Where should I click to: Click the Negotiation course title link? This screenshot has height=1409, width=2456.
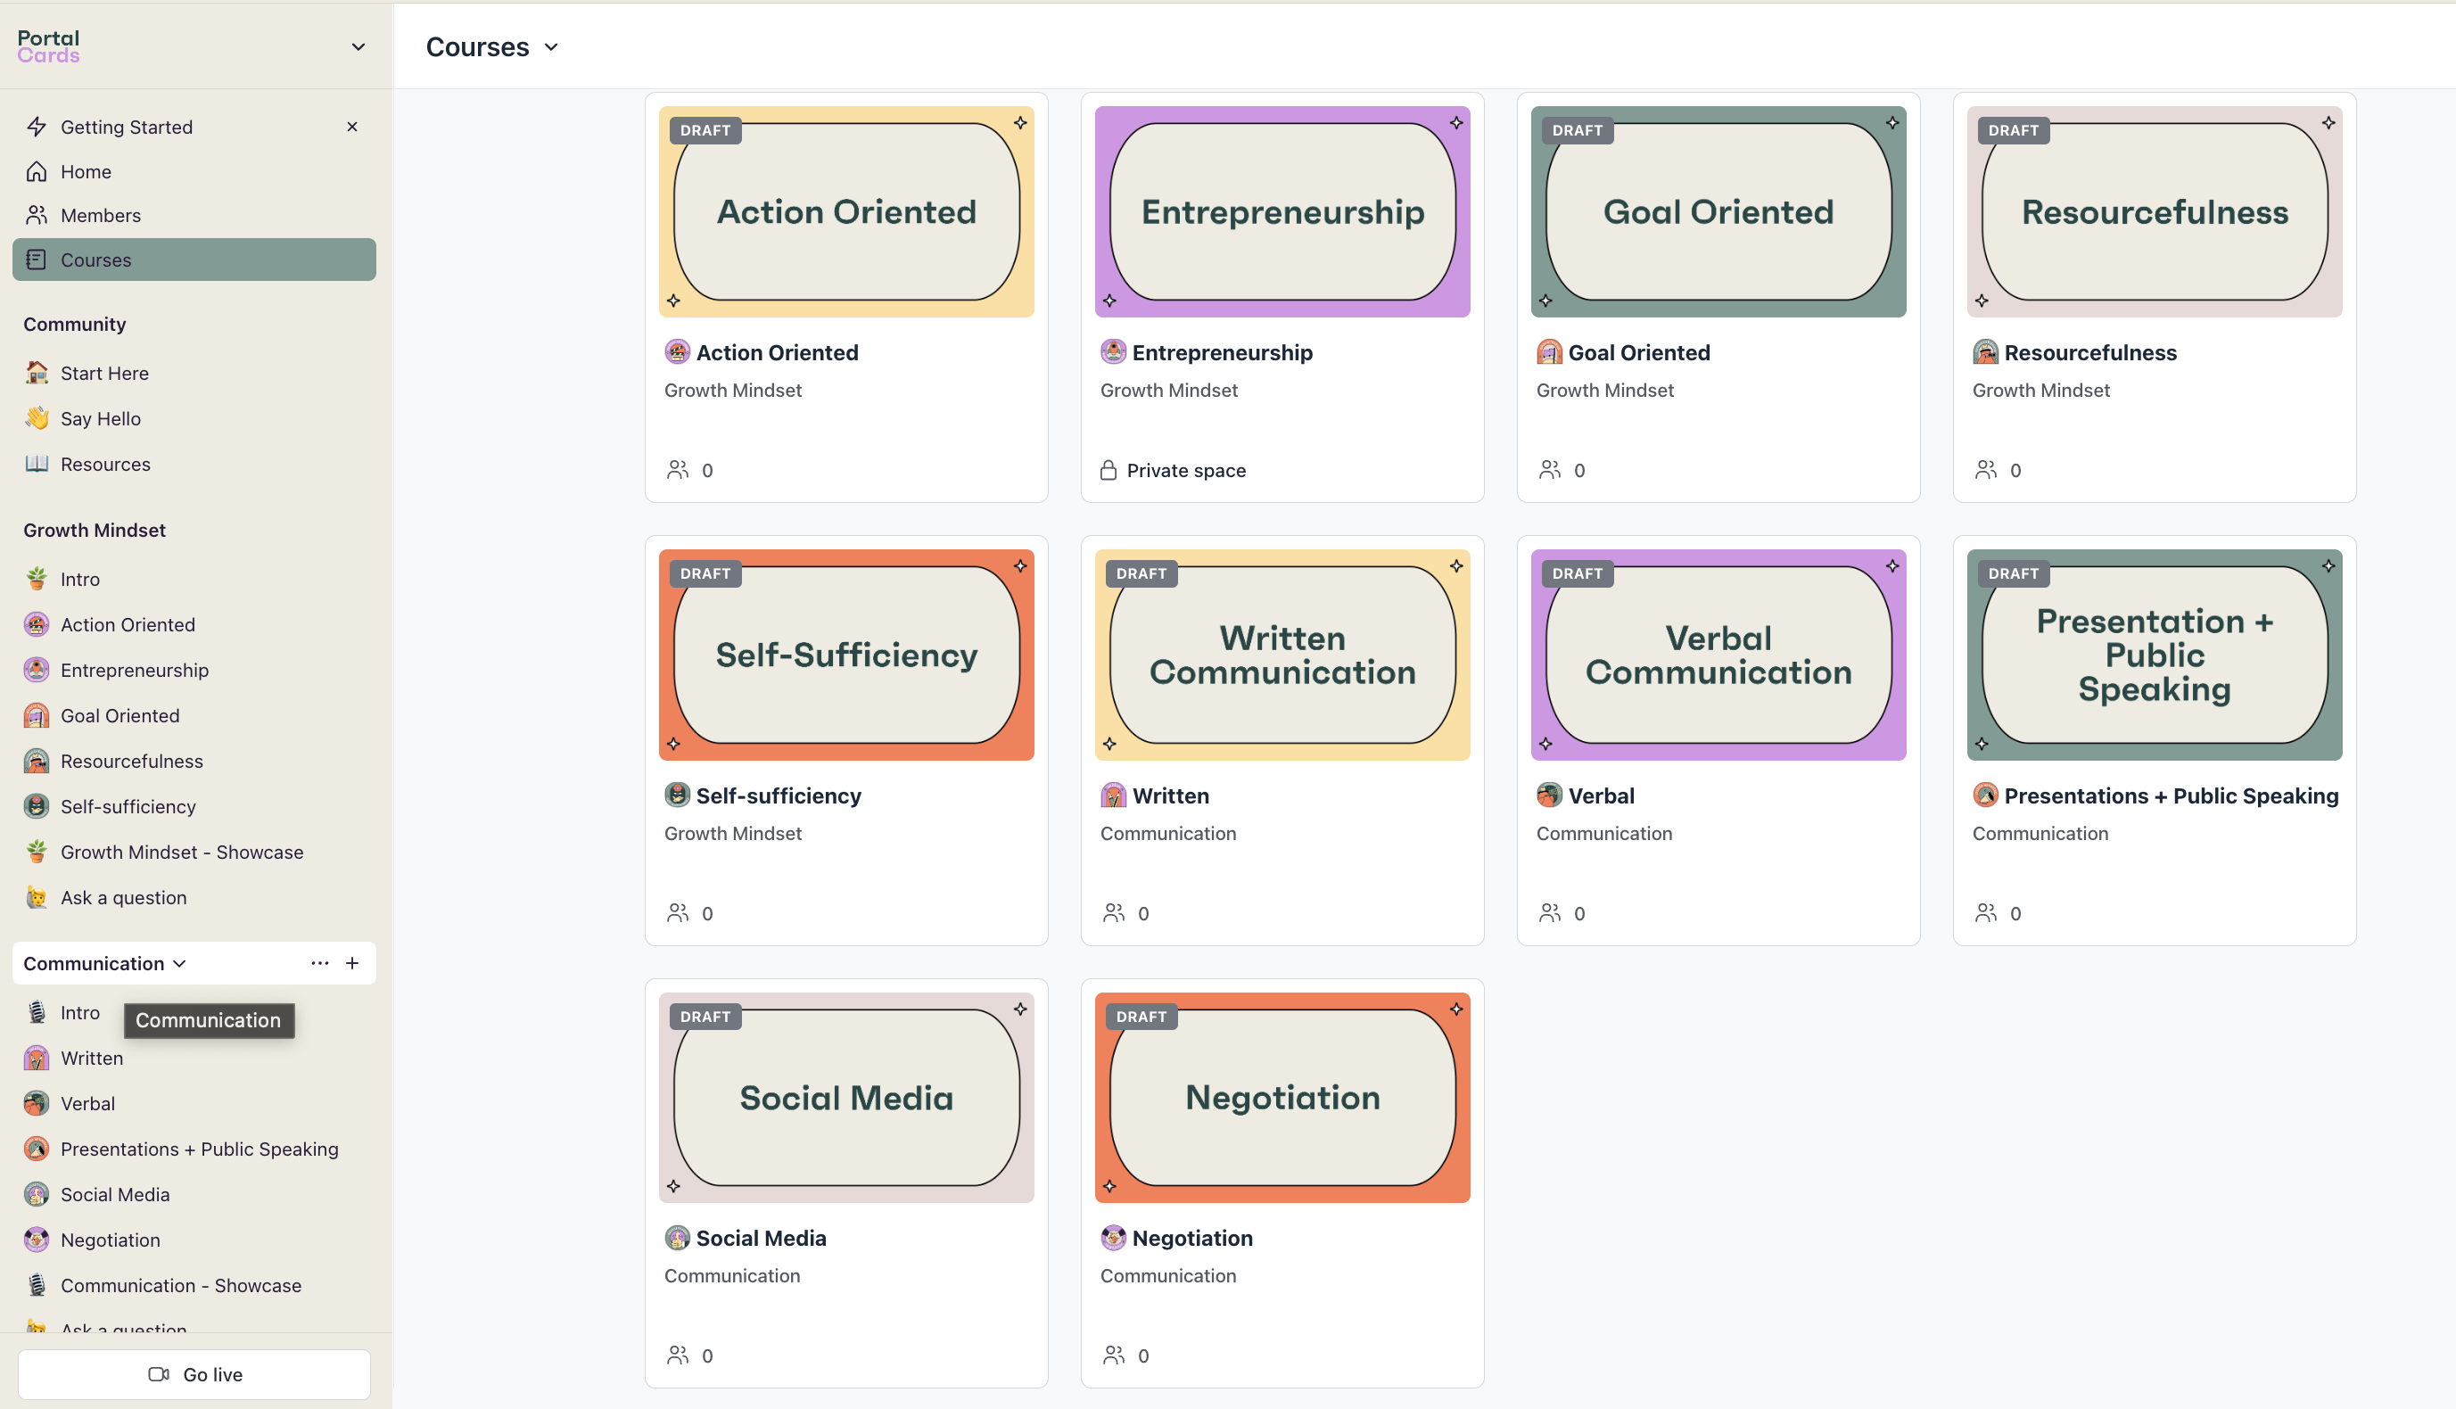pyautogui.click(x=1191, y=1238)
